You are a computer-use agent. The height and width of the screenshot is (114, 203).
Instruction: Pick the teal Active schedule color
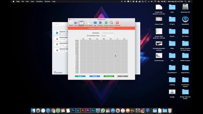[x=80, y=76]
